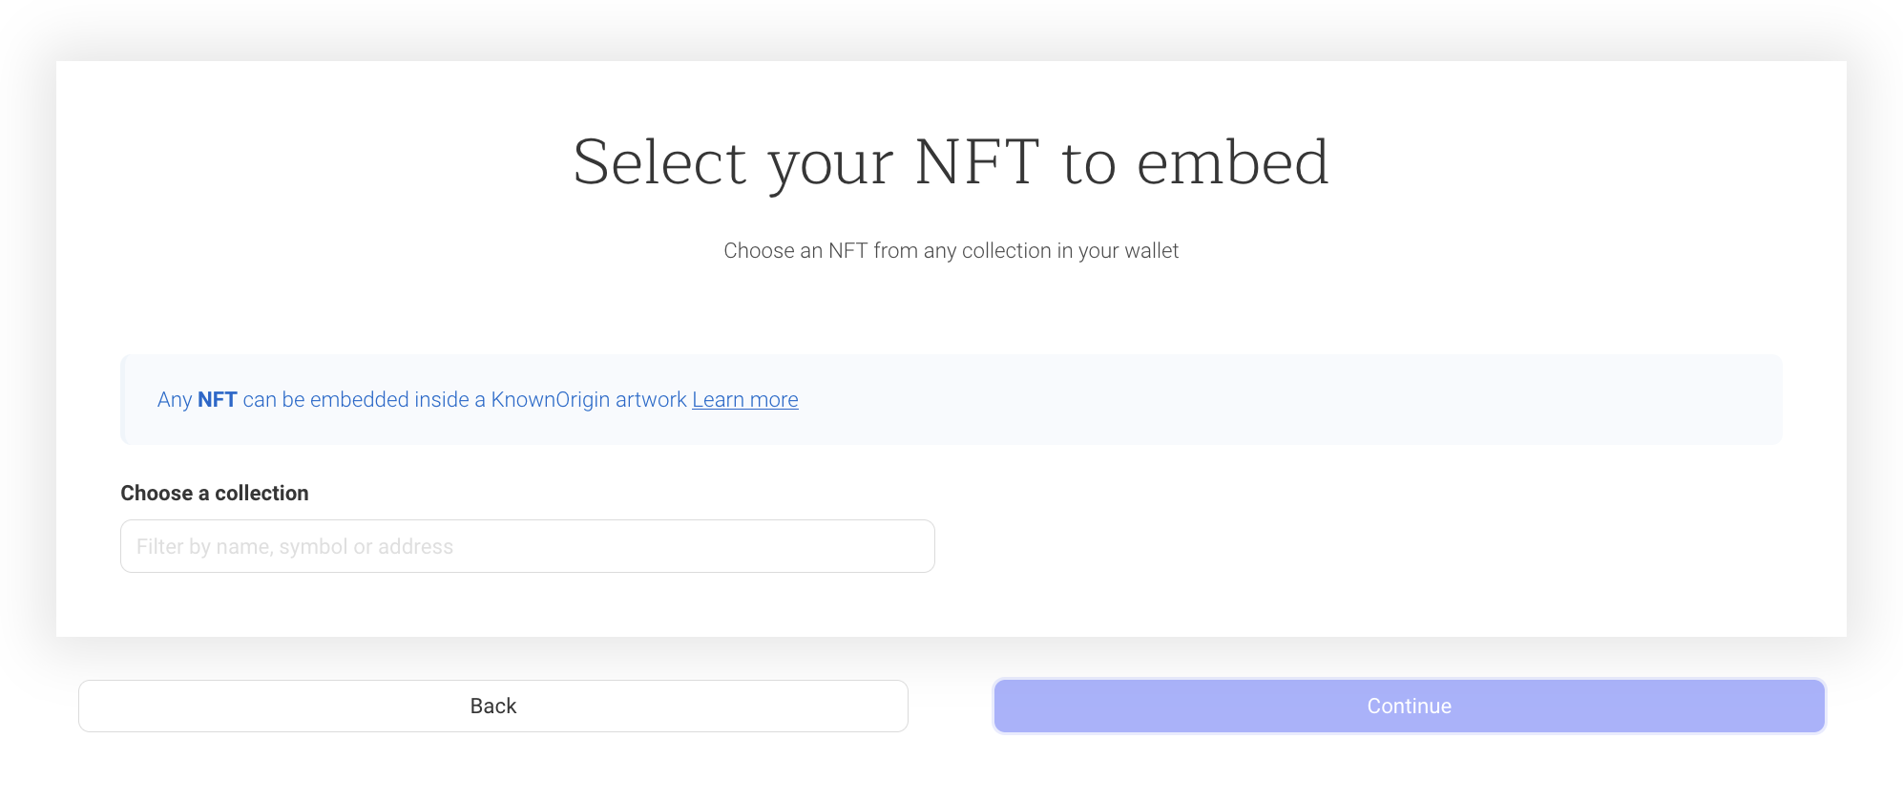Viewport: 1903px width, 802px height.
Task: Click the word 'collection' in the field label
Action: (261, 493)
